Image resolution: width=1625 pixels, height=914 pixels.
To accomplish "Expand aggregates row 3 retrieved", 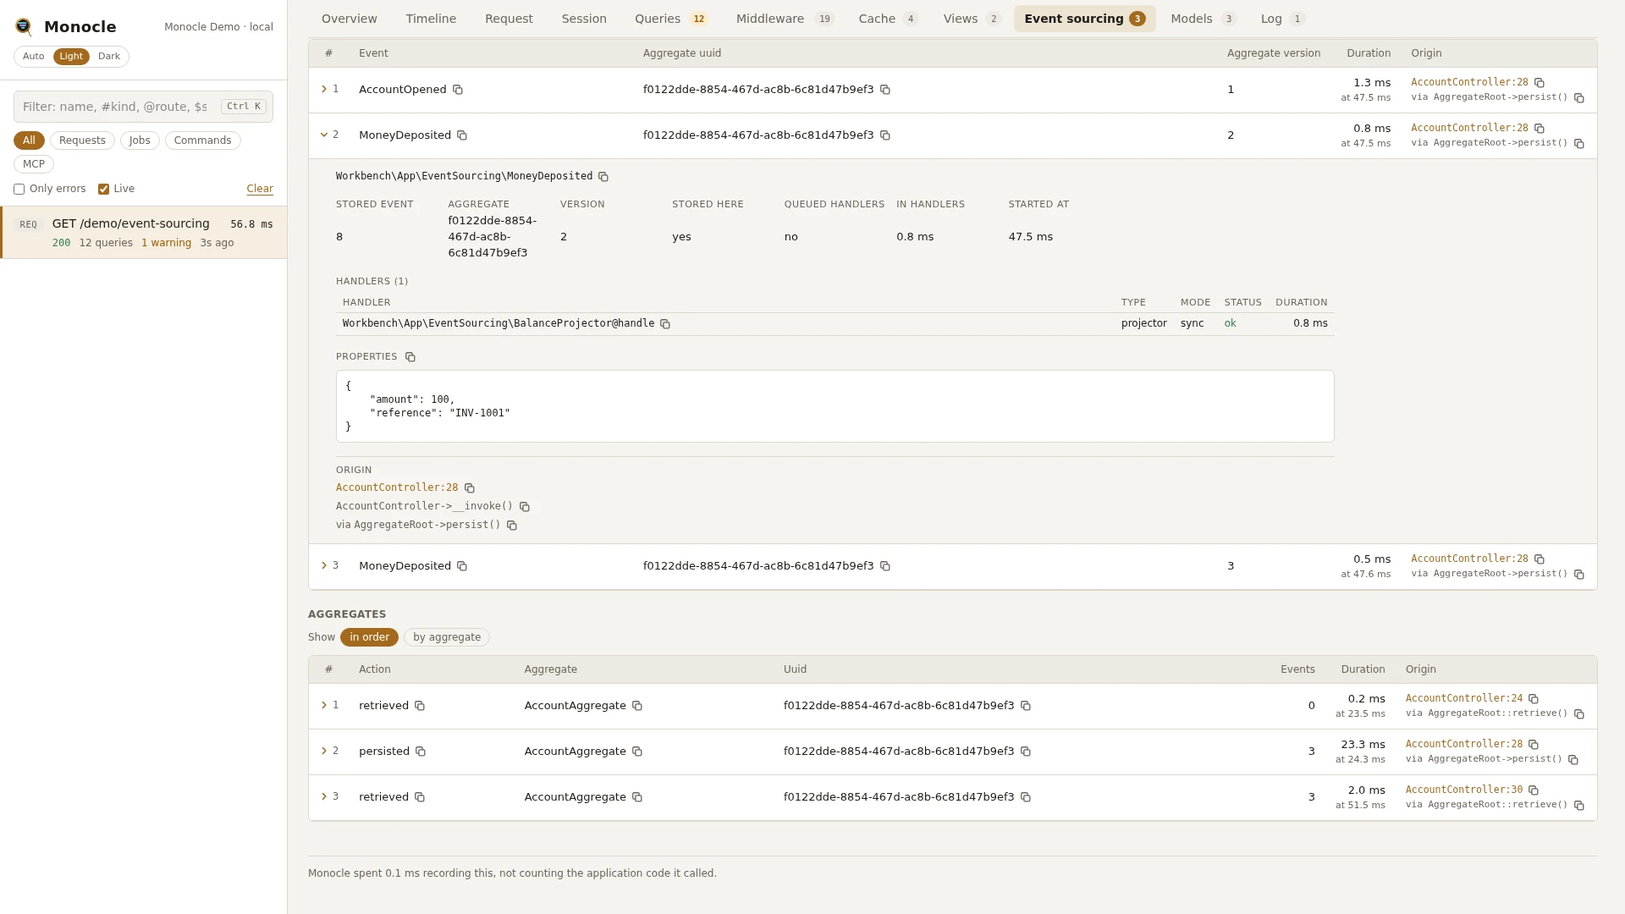I will click(x=324, y=797).
